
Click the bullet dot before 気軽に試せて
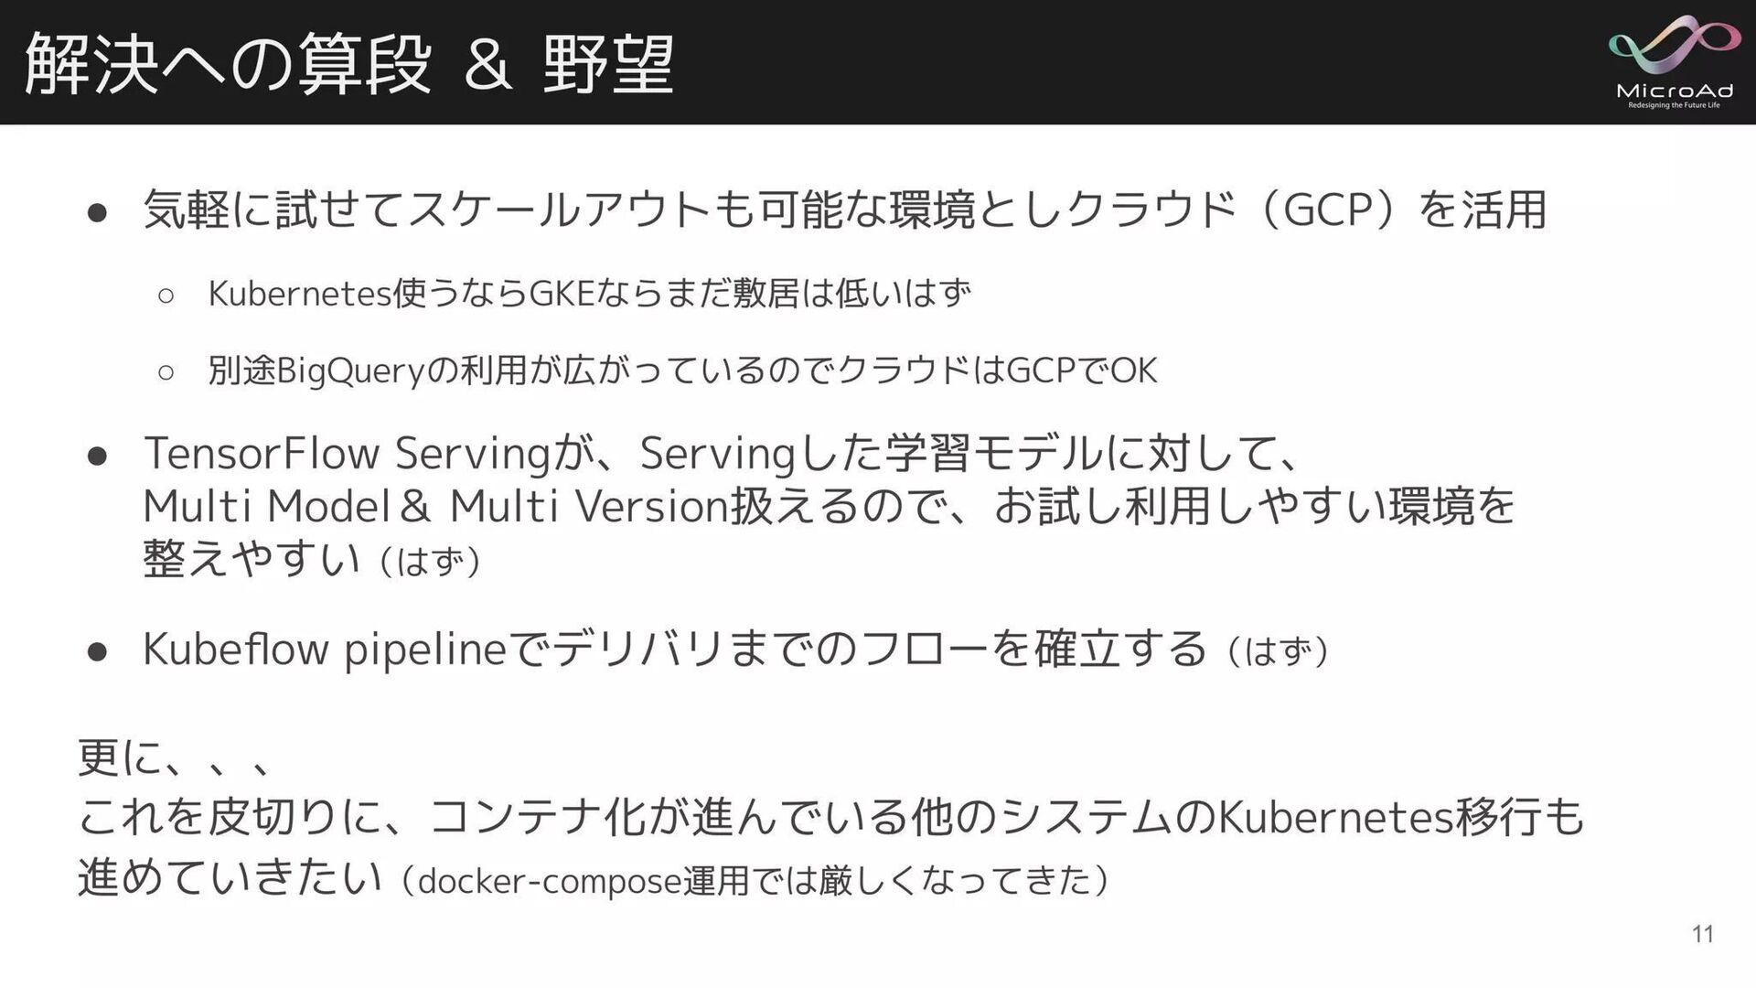coord(98,213)
